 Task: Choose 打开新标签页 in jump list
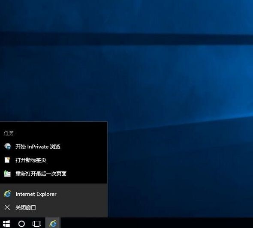click(x=54, y=160)
